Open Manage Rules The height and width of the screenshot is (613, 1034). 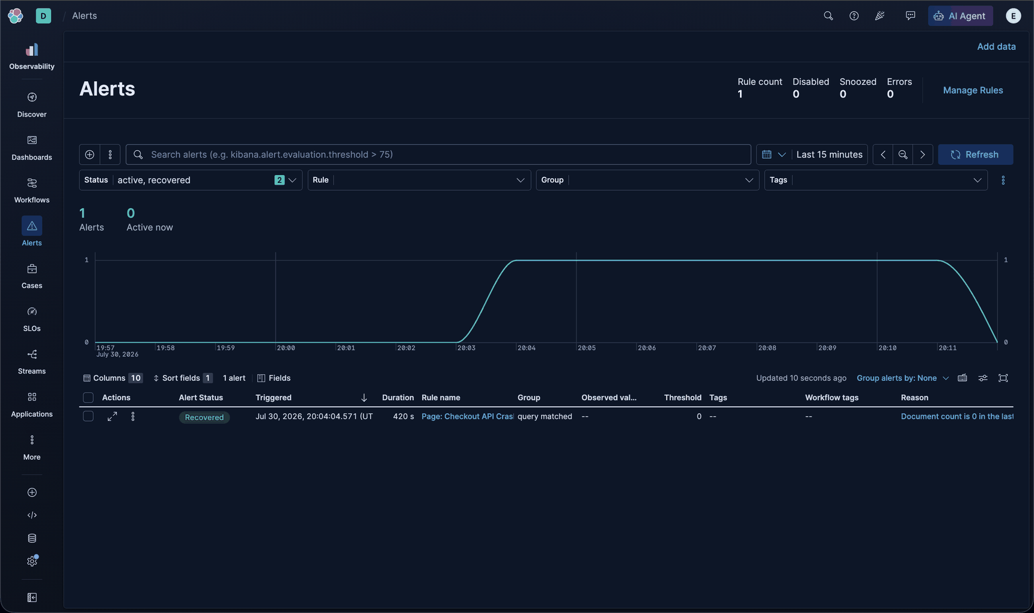click(973, 90)
